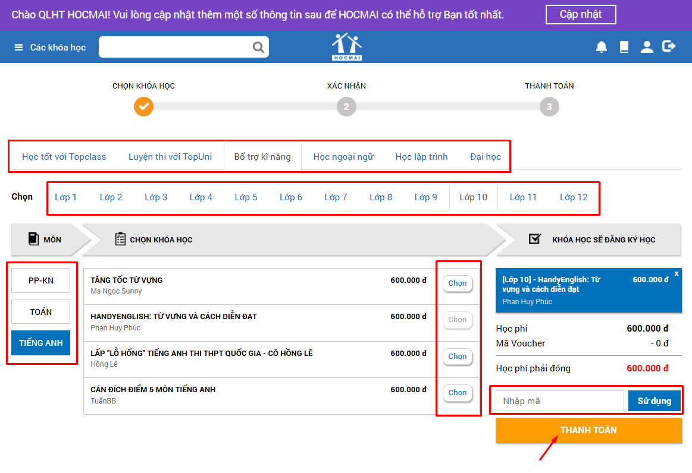Open the Các khóa học menu label
This screenshot has width=692, height=473.
pyautogui.click(x=58, y=47)
